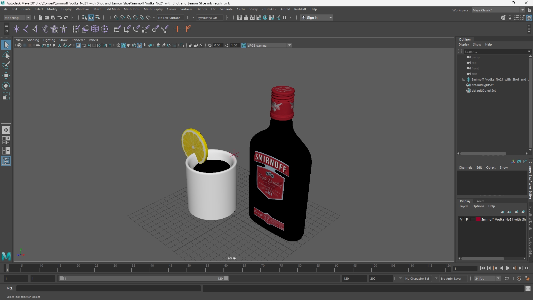
Task: Open the viewport Shading menu
Action: pos(33,40)
